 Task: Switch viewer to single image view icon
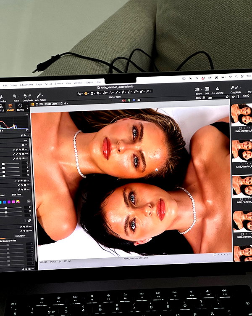pos(37,104)
